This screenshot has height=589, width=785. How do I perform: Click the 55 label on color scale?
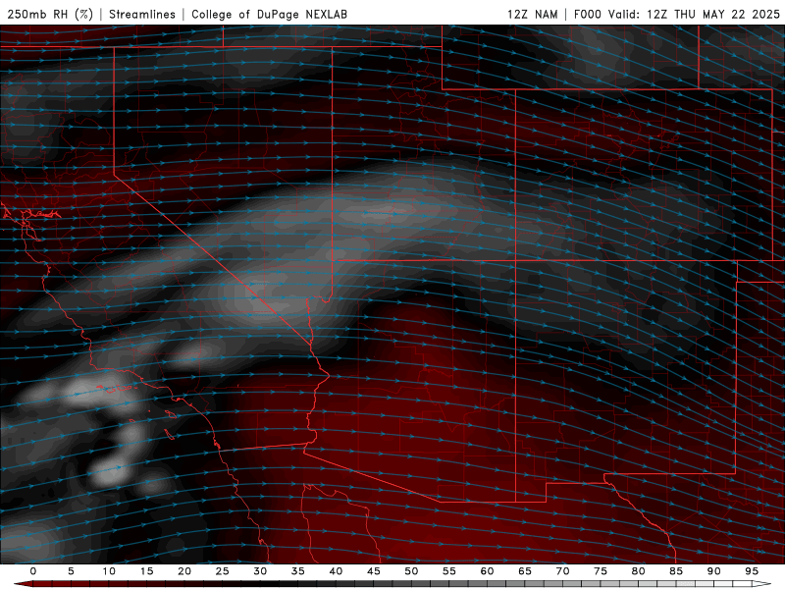click(x=449, y=571)
